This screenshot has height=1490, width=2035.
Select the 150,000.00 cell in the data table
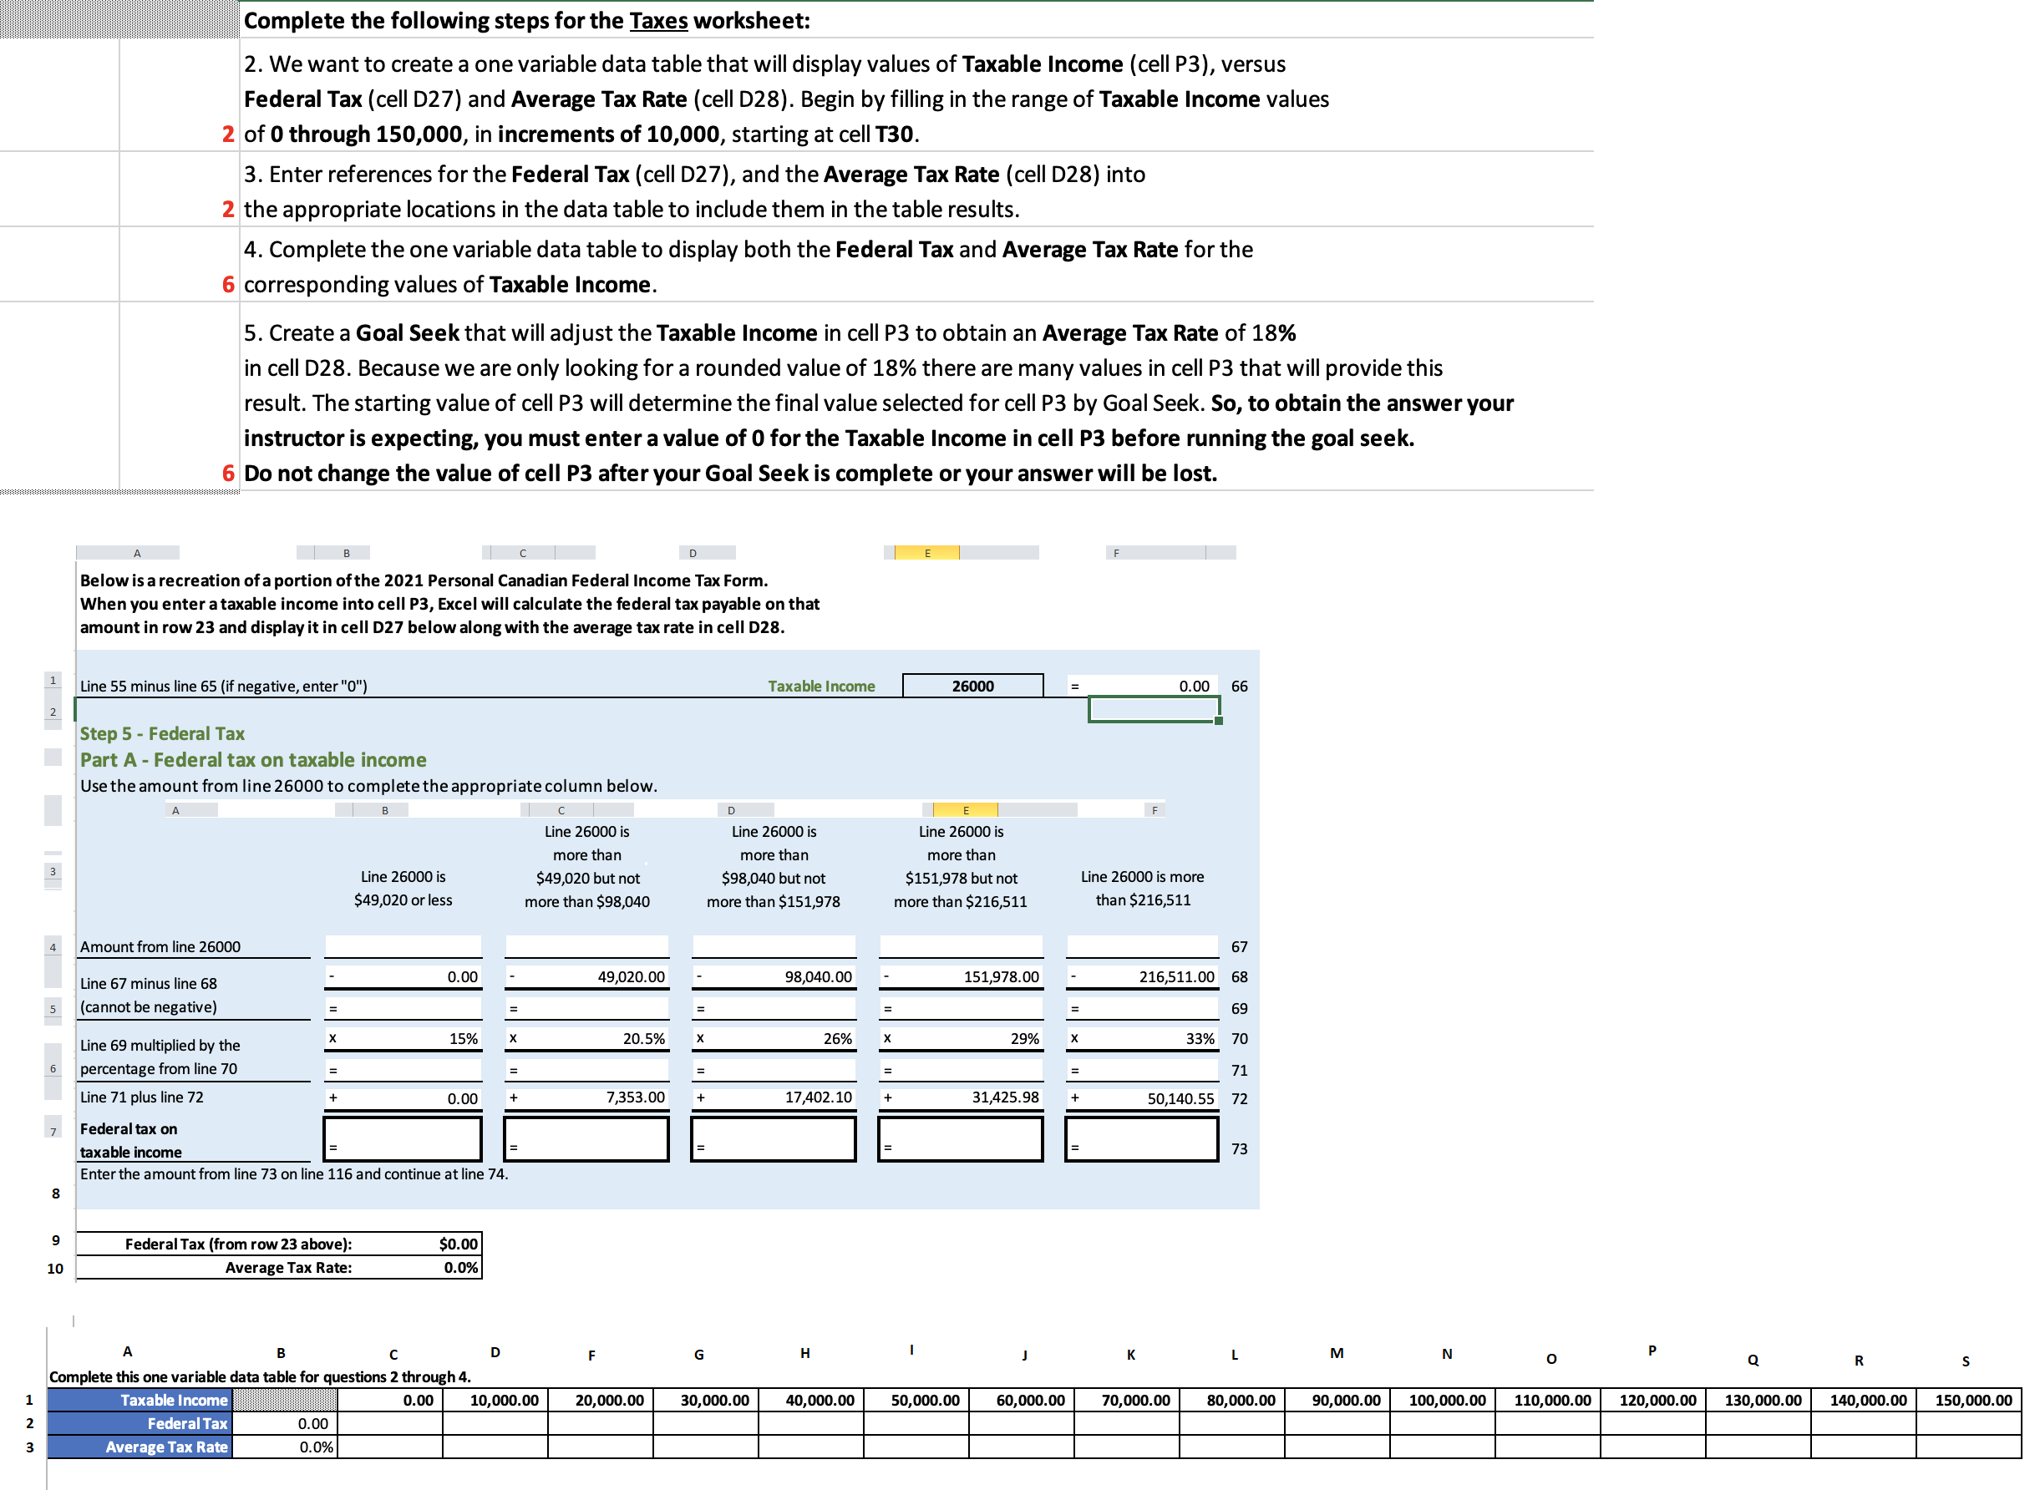1972,1399
